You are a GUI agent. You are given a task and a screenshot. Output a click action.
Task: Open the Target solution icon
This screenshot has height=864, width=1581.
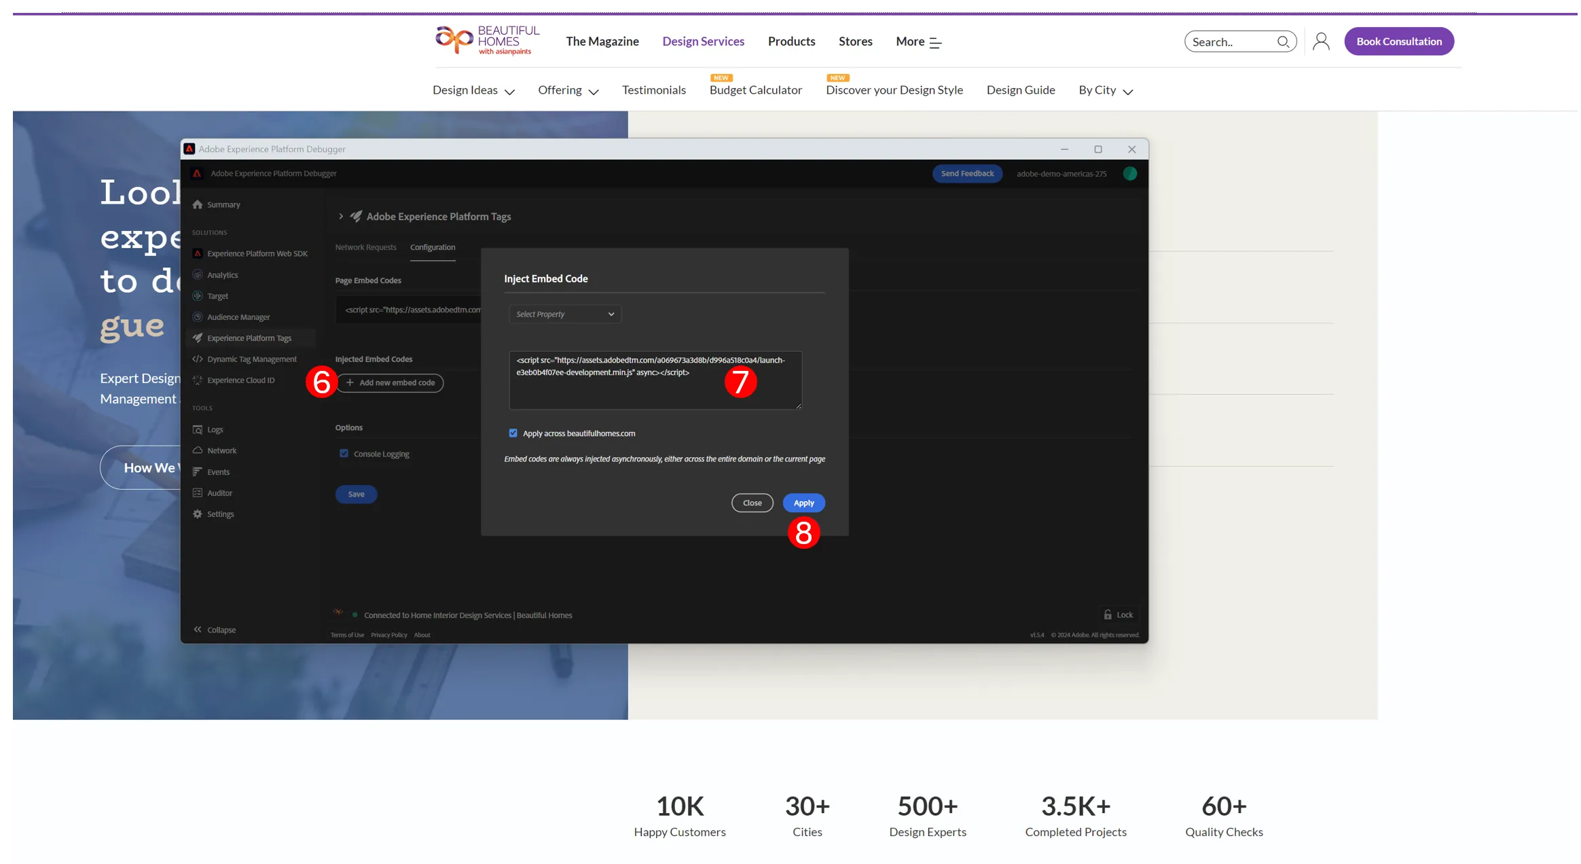(x=198, y=296)
